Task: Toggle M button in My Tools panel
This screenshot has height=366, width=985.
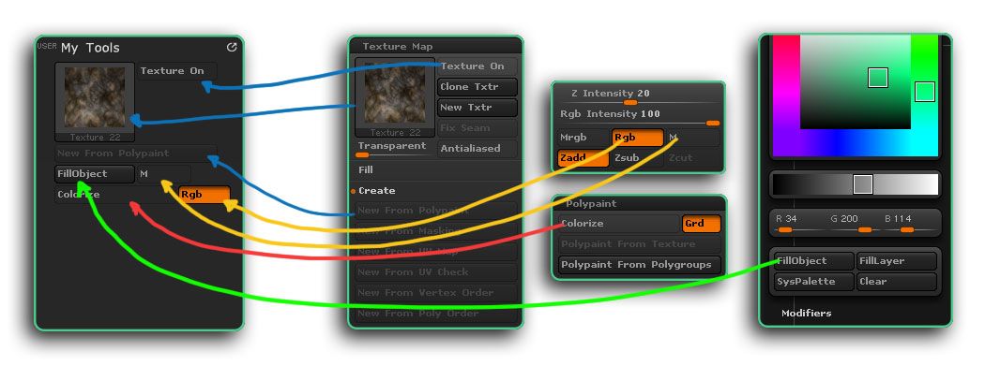Action: pos(163,174)
